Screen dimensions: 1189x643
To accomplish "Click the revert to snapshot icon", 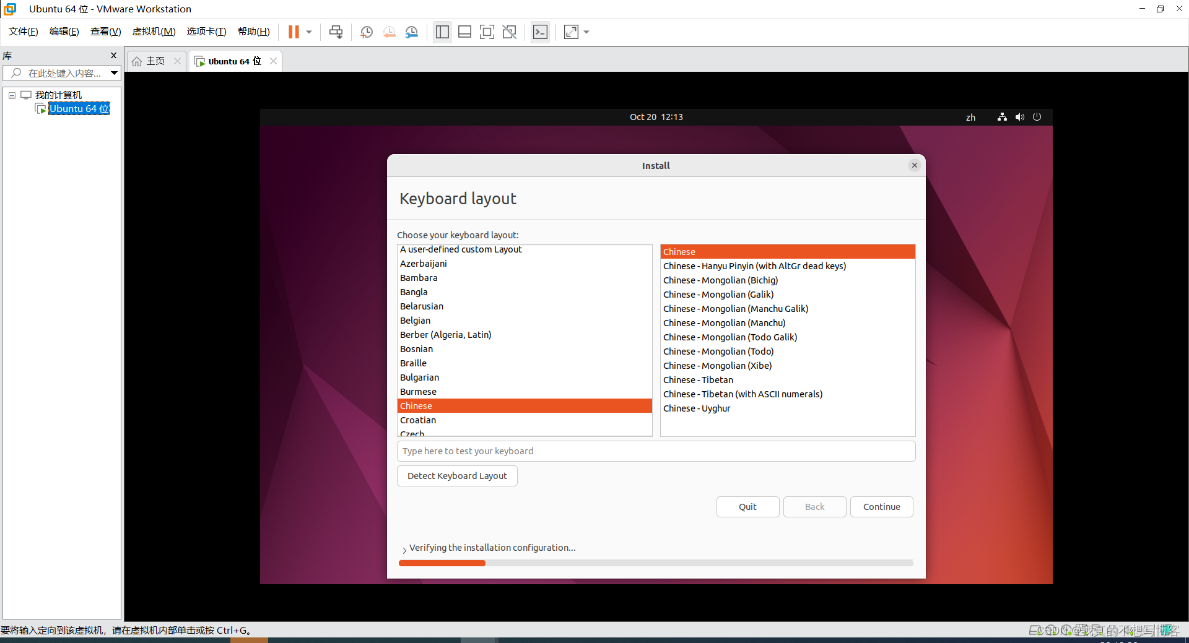I will click(x=390, y=32).
